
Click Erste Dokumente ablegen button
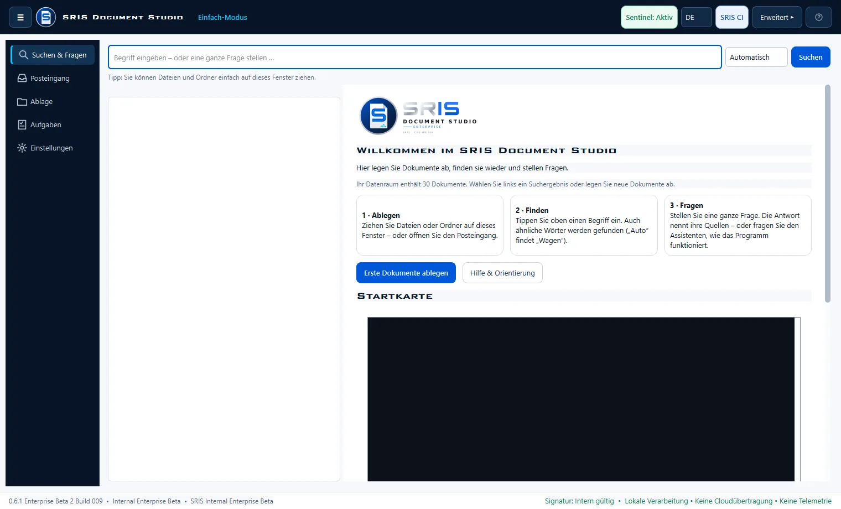406,273
